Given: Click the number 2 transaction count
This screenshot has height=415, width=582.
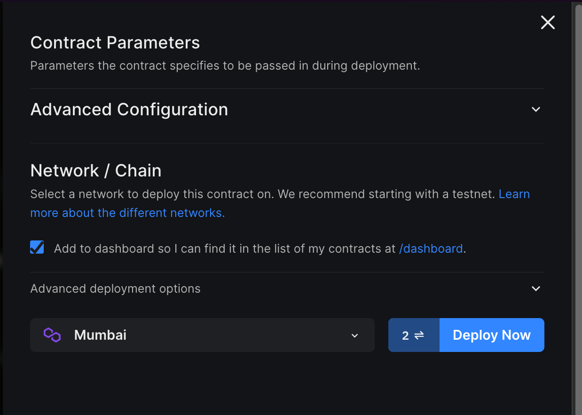Looking at the screenshot, I should click(405, 335).
